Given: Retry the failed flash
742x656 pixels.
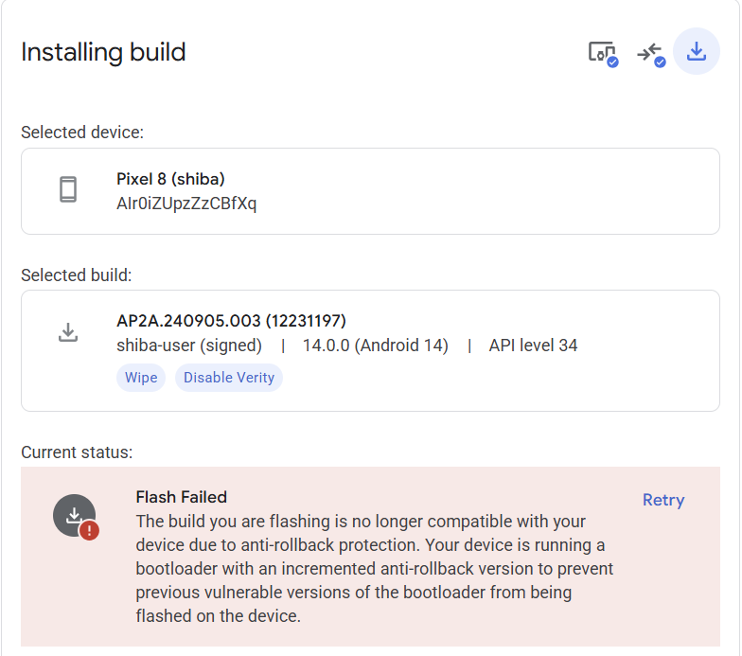Looking at the screenshot, I should 662,500.
